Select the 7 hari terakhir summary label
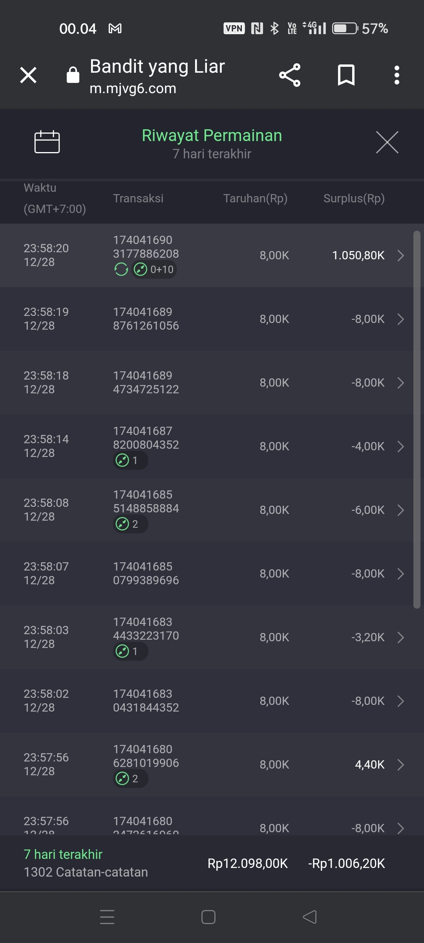This screenshot has width=424, height=943. point(63,854)
